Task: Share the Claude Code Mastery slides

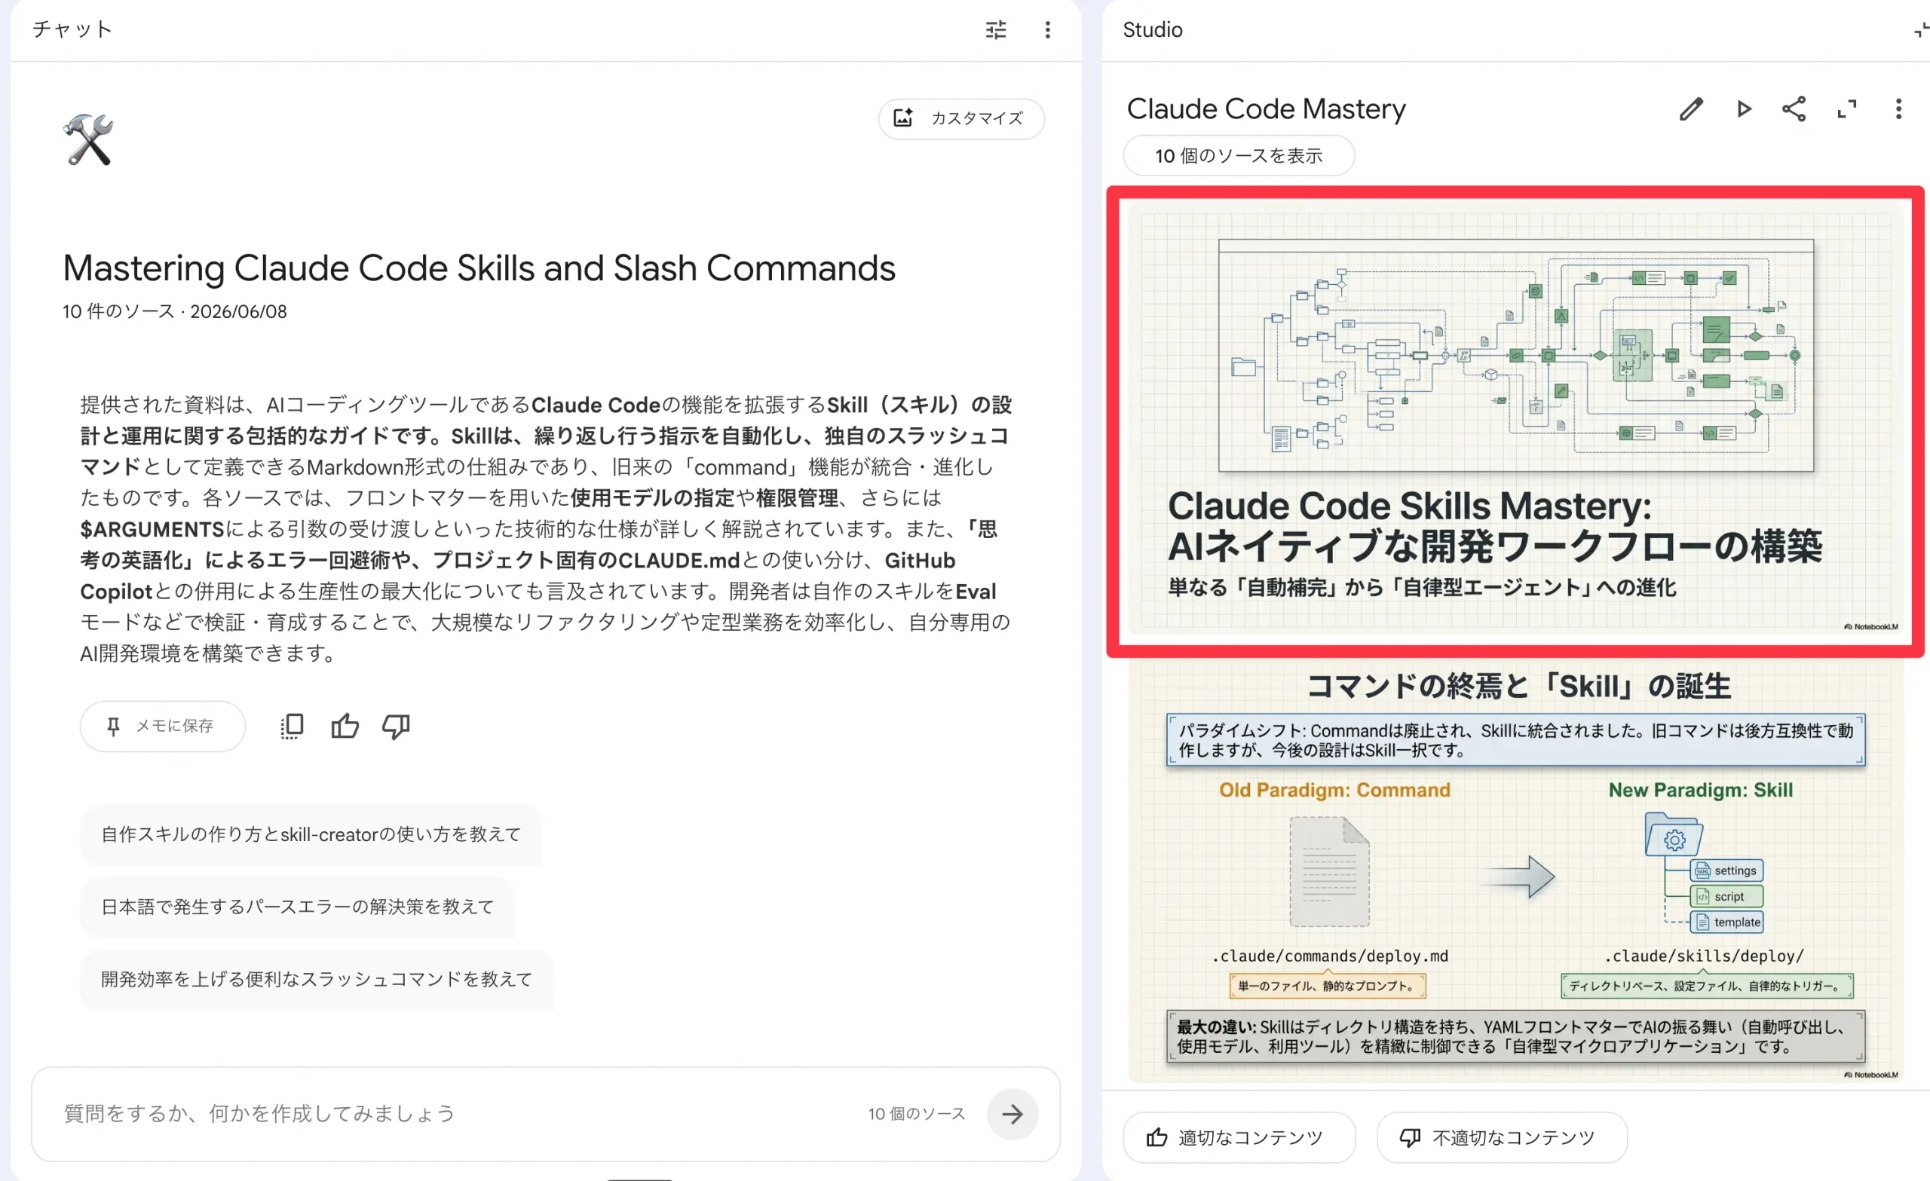Action: click(x=1794, y=109)
